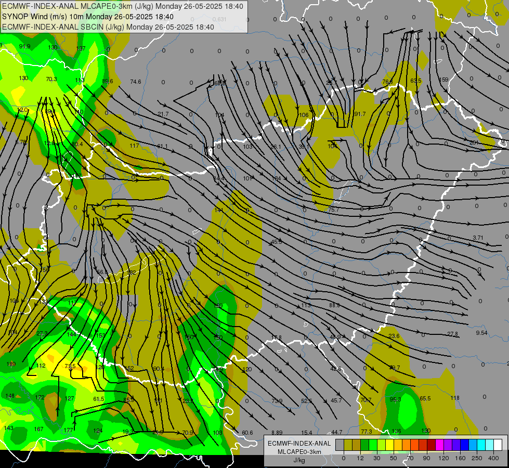509x468 pixels.
Task: Click the map value '90.4'
Action: pos(159,369)
